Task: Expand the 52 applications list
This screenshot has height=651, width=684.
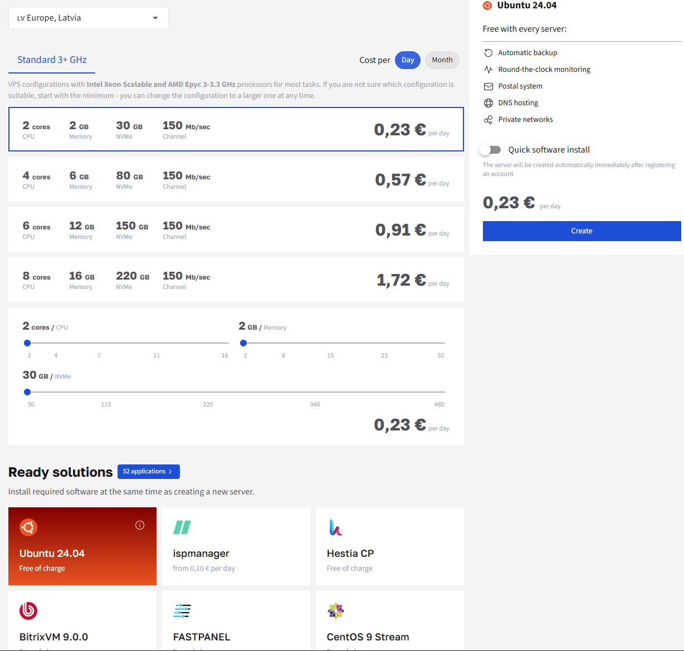Action: [149, 472]
